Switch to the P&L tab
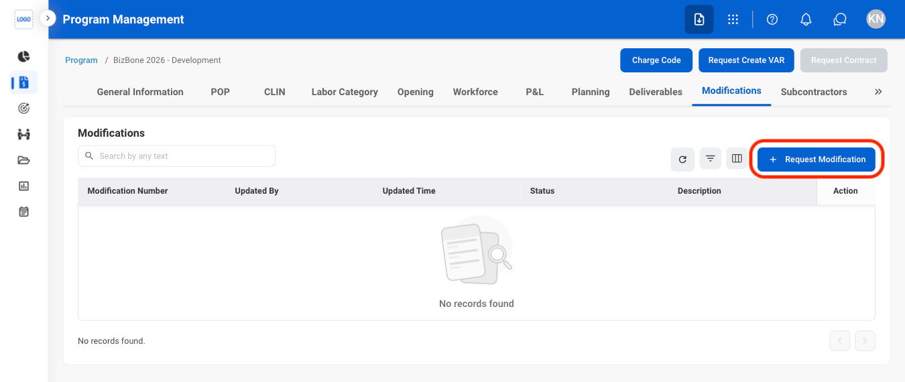This screenshot has height=382, width=905. tap(535, 92)
